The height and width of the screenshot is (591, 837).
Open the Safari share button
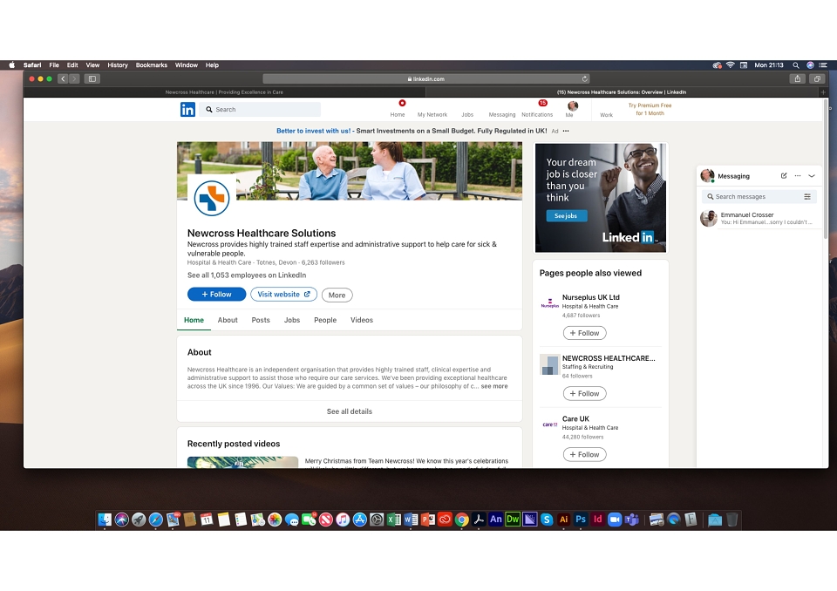tap(798, 79)
